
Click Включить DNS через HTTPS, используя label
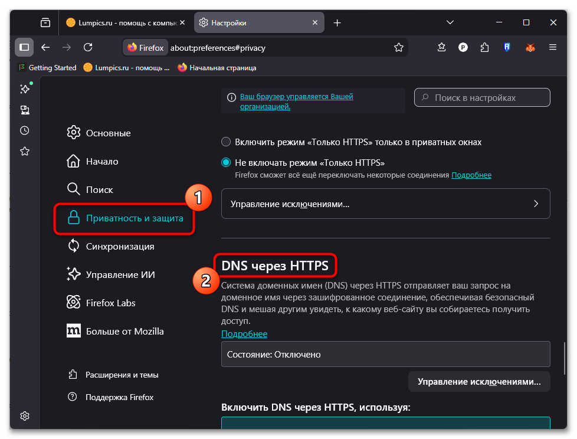[316, 407]
